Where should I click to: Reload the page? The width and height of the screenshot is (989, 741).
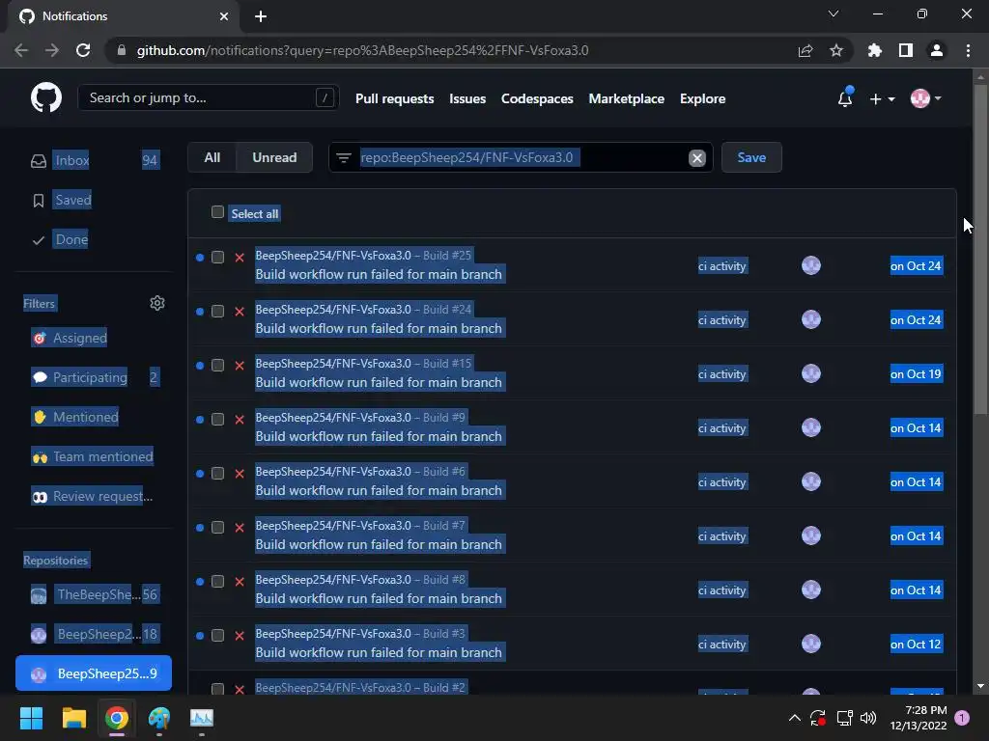(83, 50)
